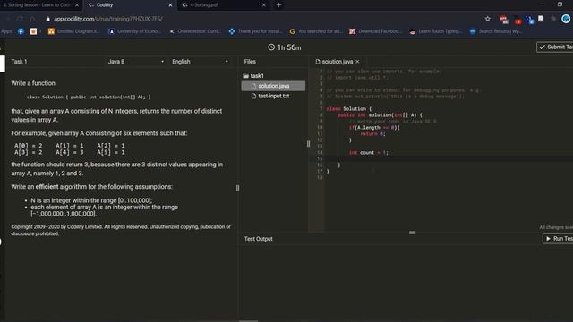This screenshot has width=573, height=322.
Task: Collapse the task1 folder
Action: (253, 76)
